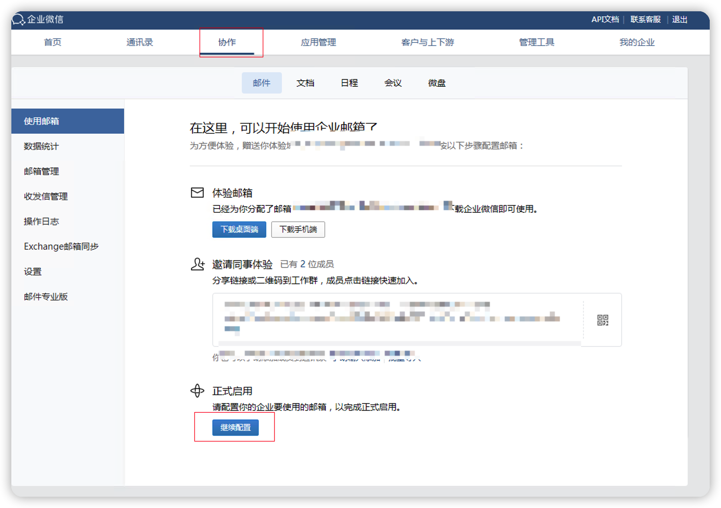Click the invite-member person icon beside 邀请同事体验
721x508 pixels.
point(197,264)
